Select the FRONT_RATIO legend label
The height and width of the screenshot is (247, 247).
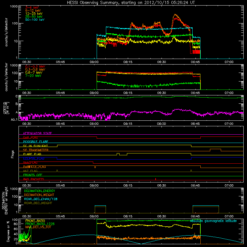[x=35, y=221]
